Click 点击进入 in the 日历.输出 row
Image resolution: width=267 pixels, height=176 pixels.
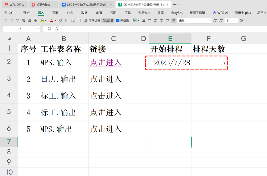coord(106,79)
